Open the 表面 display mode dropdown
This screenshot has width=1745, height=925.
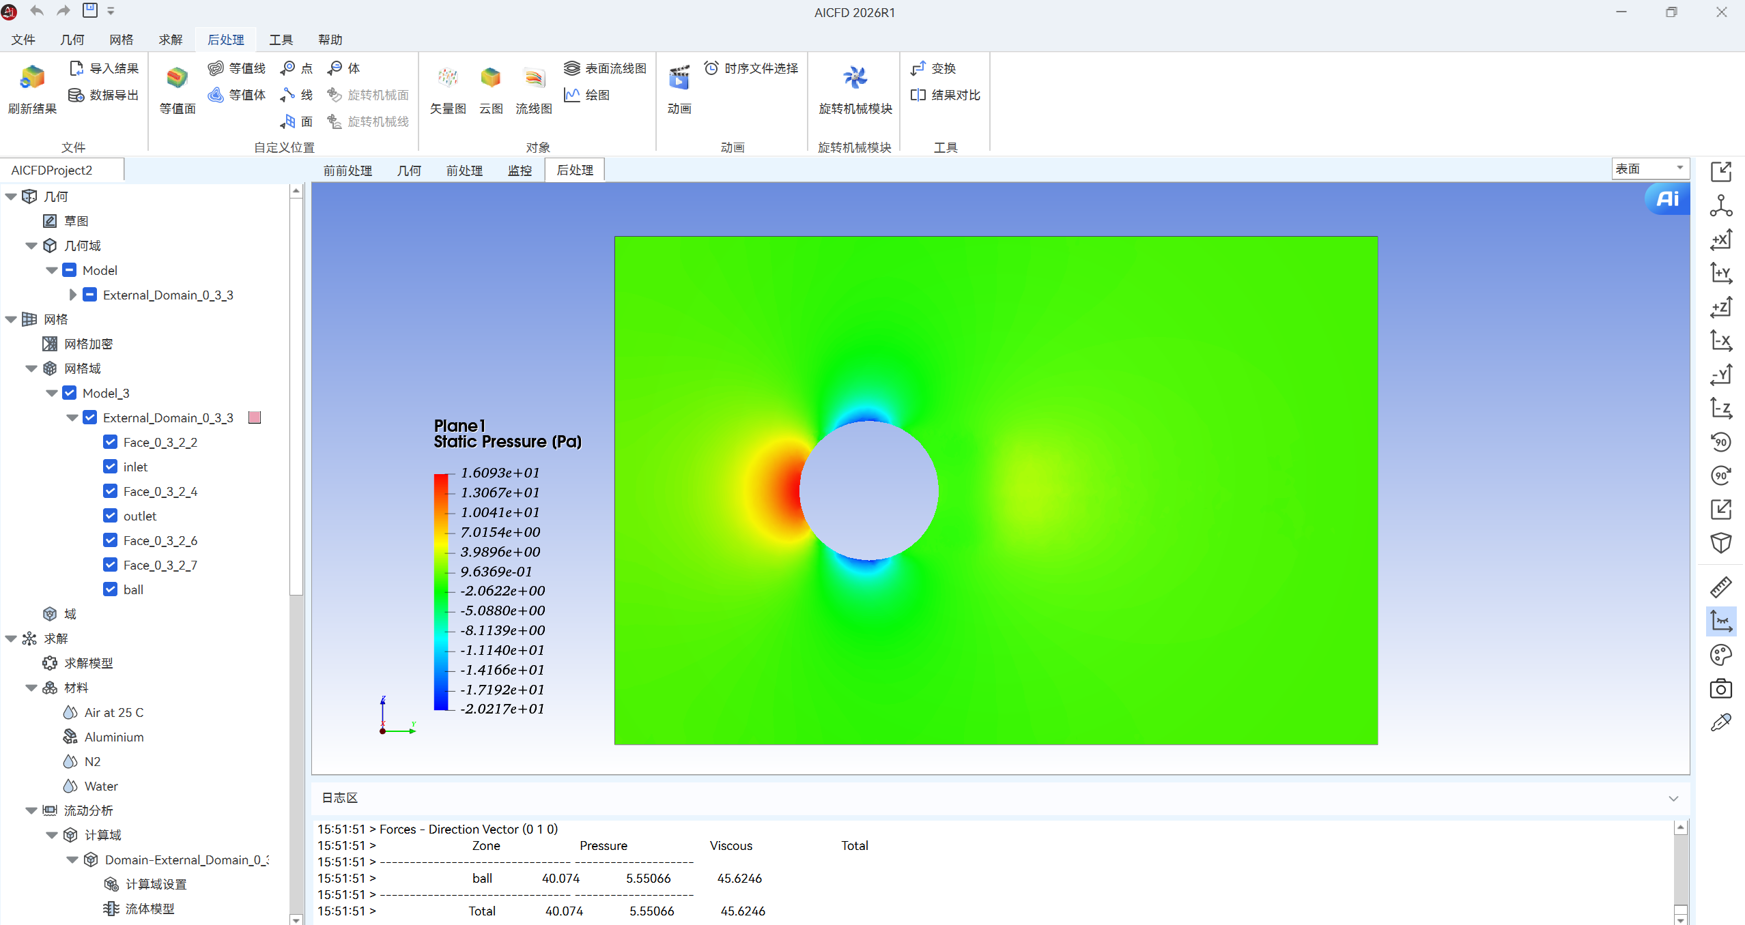coord(1650,168)
